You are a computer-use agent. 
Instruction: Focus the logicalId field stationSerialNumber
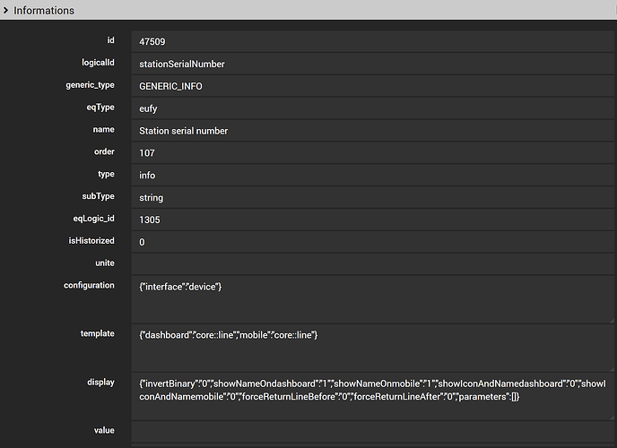pyautogui.click(x=373, y=64)
